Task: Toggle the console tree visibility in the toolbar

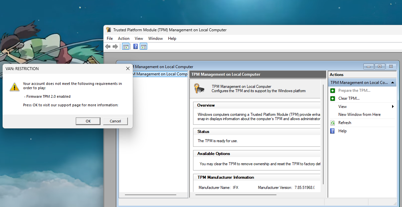Action: click(126, 46)
